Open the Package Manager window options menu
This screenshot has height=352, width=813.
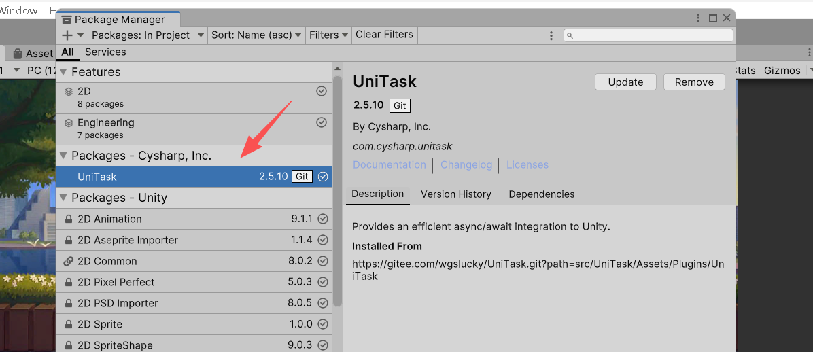point(698,18)
